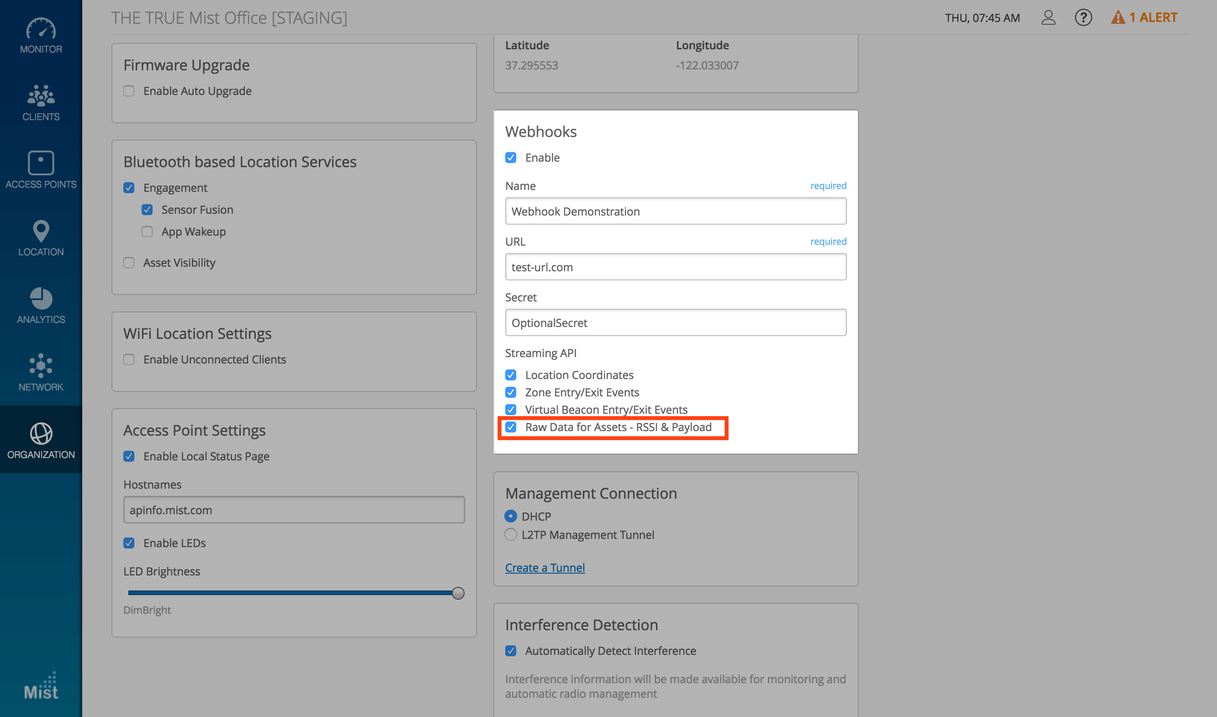The image size is (1217, 717).
Task: Enable Auto Upgrade checkbox
Action: (128, 91)
